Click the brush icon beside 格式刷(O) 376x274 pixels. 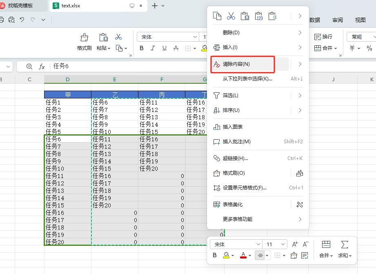pos(300,173)
